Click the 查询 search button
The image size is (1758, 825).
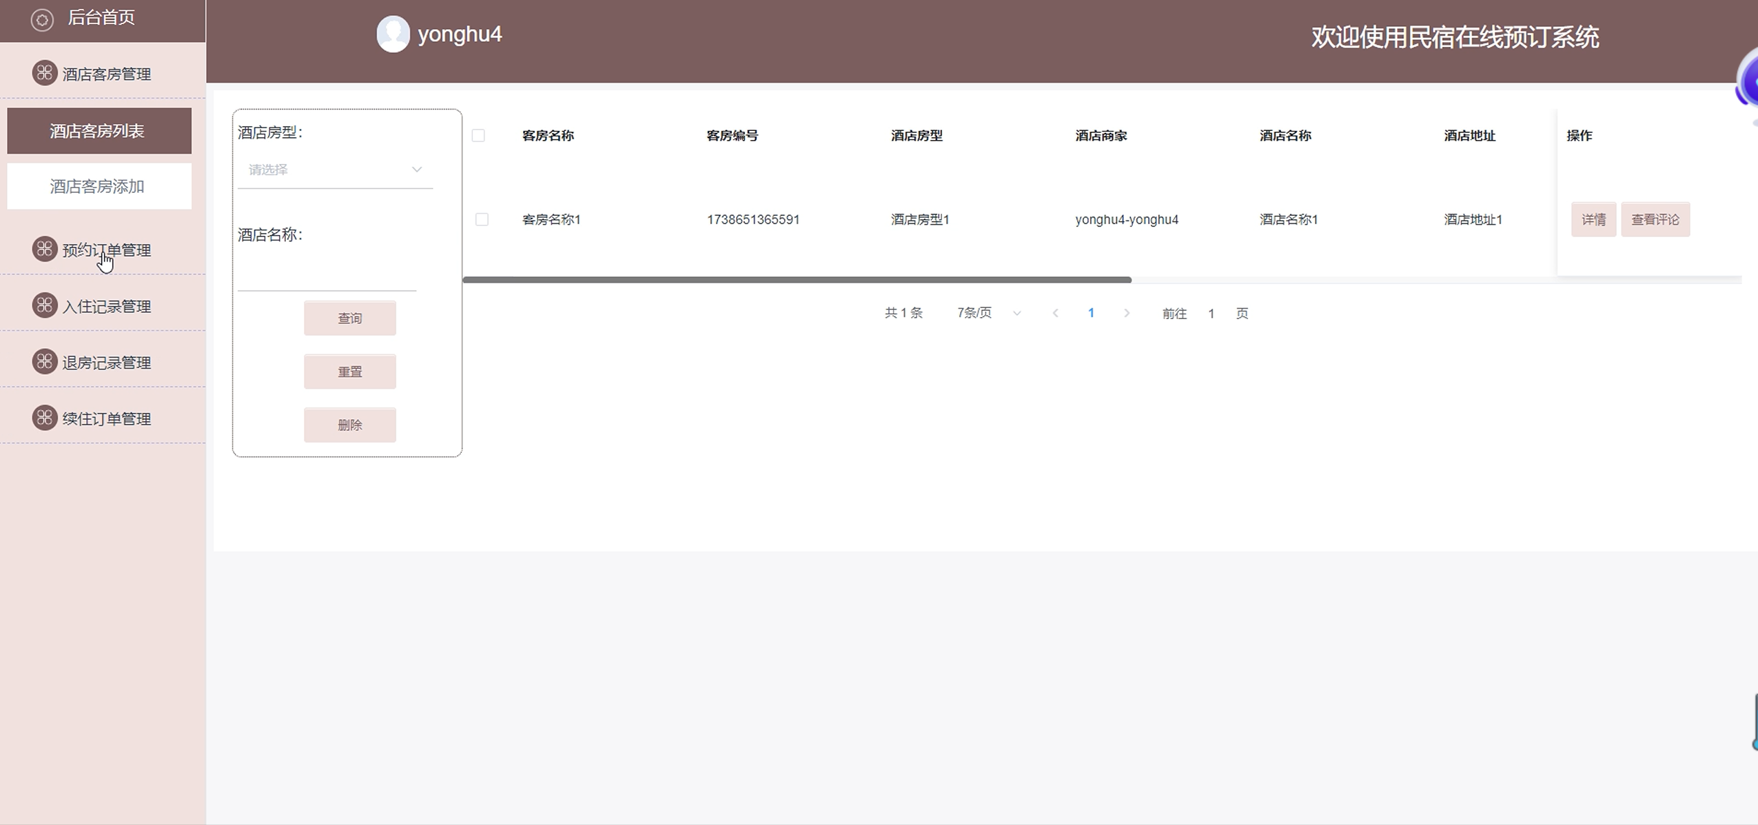coord(349,318)
